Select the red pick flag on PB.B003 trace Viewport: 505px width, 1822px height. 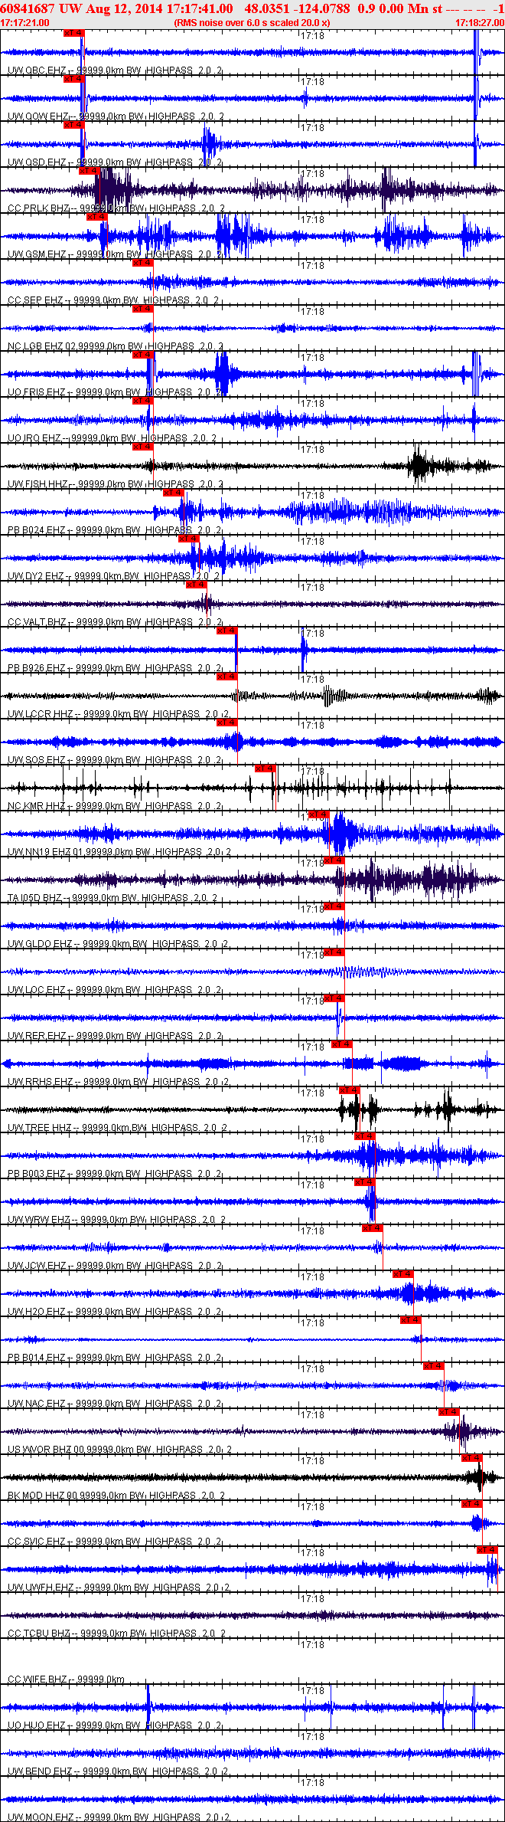[x=365, y=1136]
